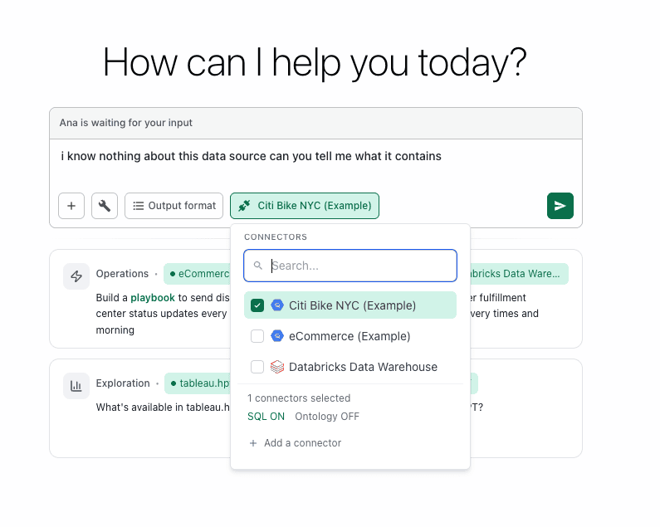This screenshot has height=527, width=660.
Task: Open the playbook link in Operations
Action: click(153, 297)
